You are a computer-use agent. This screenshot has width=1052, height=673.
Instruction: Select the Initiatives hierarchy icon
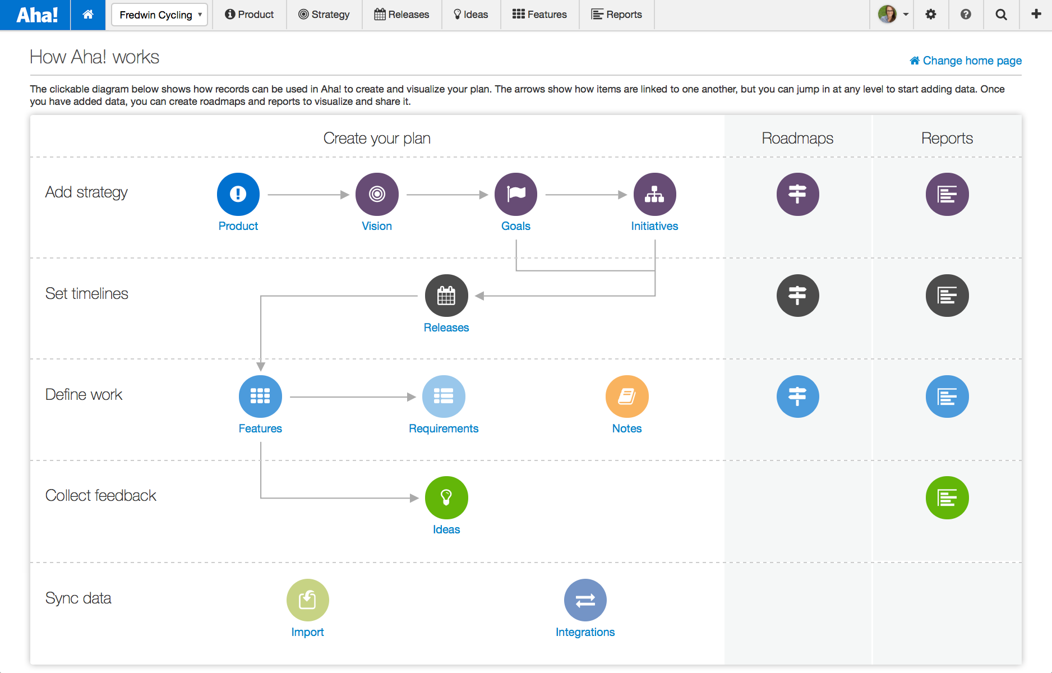tap(654, 194)
